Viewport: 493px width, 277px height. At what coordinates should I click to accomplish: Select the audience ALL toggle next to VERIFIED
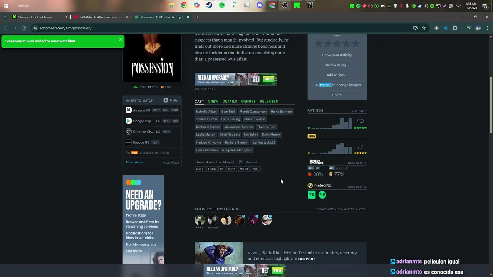(331, 168)
